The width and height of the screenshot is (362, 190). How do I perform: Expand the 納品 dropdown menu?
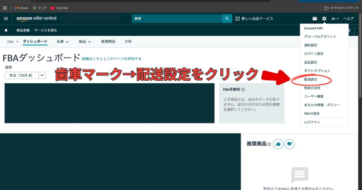pyautogui.click(x=85, y=42)
